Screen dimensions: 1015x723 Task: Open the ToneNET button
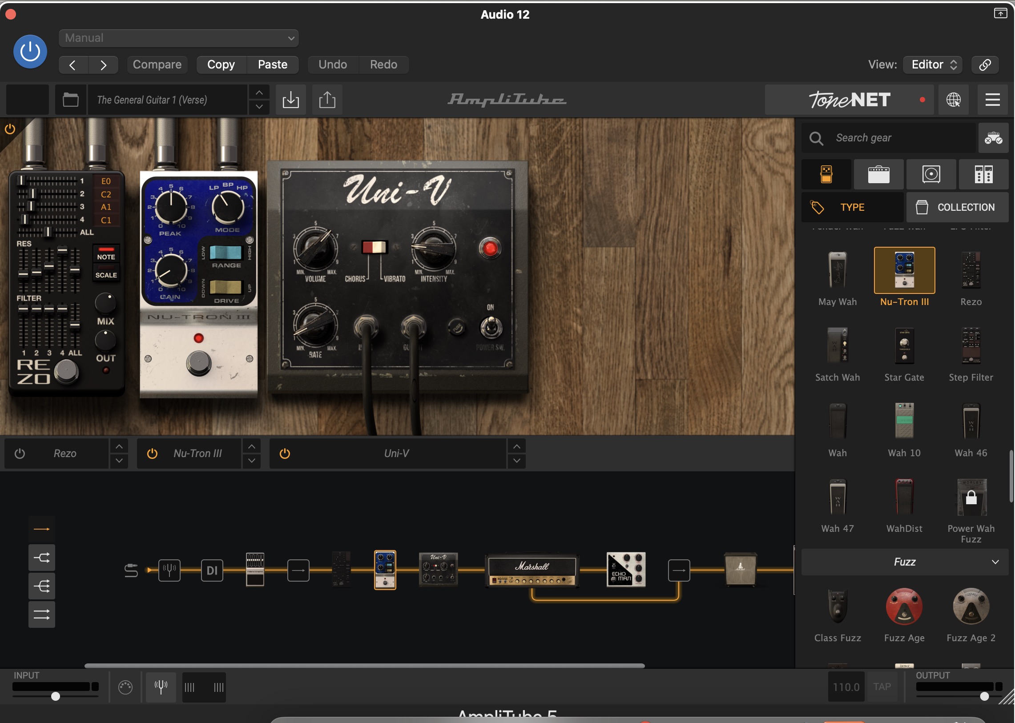tap(850, 100)
